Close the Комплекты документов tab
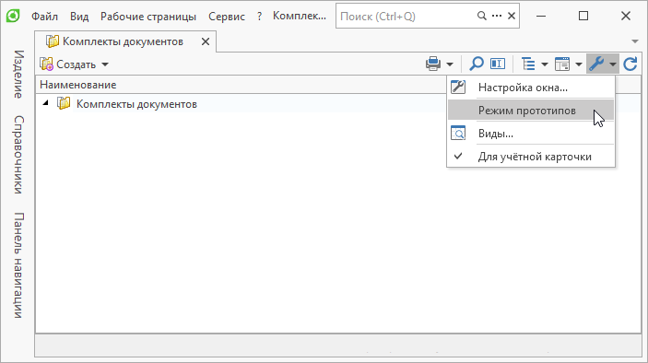This screenshot has height=363, width=648. [206, 41]
